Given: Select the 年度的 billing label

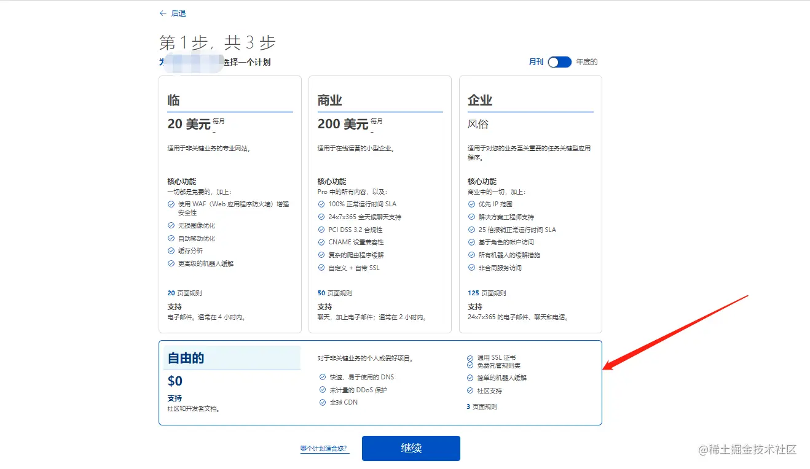Looking at the screenshot, I should tap(587, 62).
